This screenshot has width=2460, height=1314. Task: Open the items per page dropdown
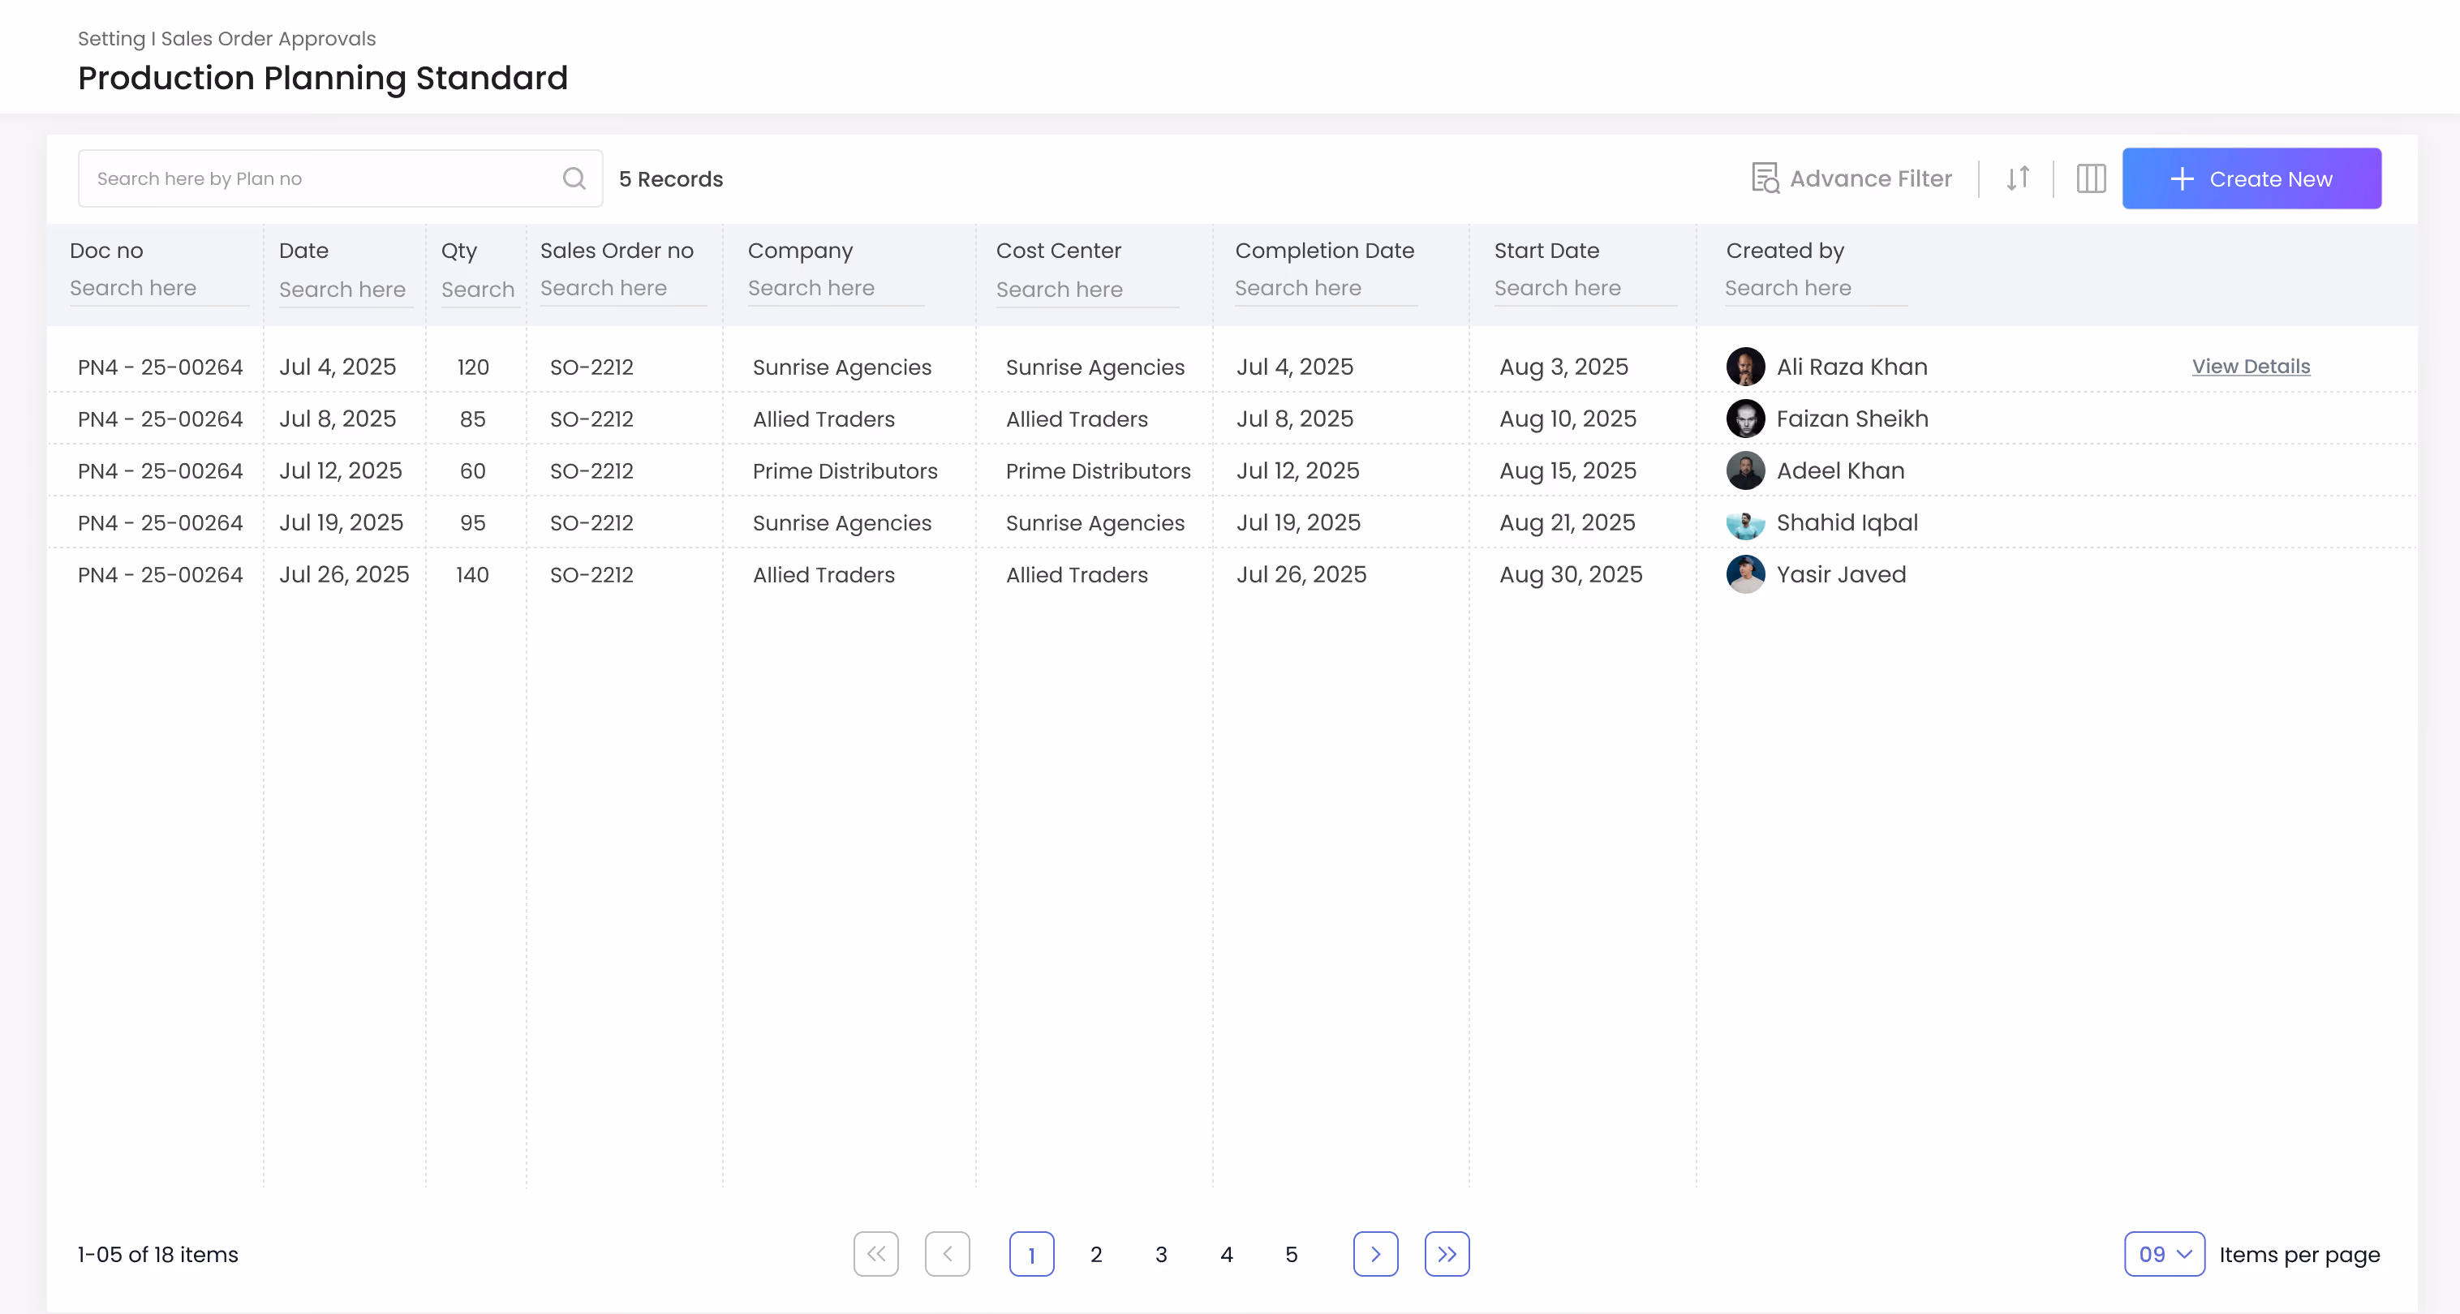pyautogui.click(x=2164, y=1254)
